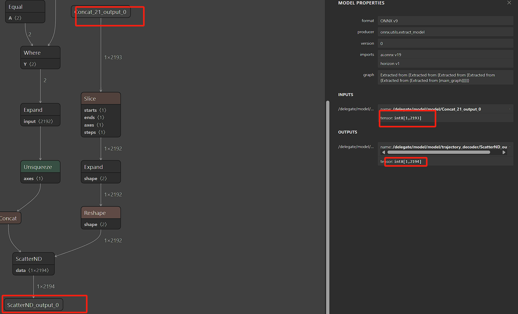Screen dimensions: 518x314
Task: Click the format field showing ONNX v9
Action: (x=445, y=21)
